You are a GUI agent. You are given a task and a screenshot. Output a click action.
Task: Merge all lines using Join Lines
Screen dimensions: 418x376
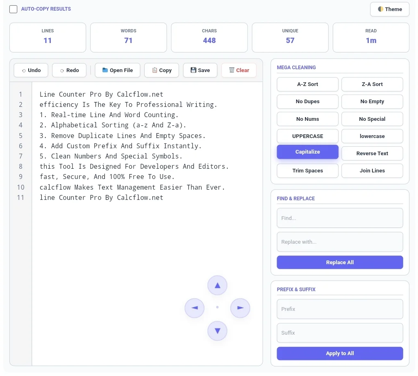[372, 170]
